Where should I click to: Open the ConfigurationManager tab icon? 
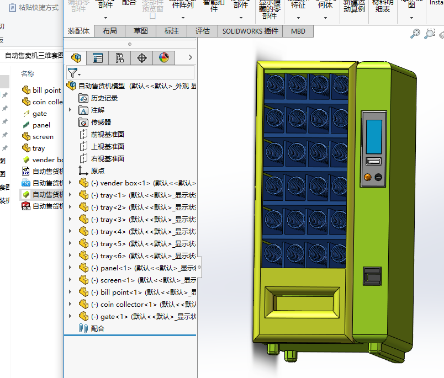coord(120,57)
